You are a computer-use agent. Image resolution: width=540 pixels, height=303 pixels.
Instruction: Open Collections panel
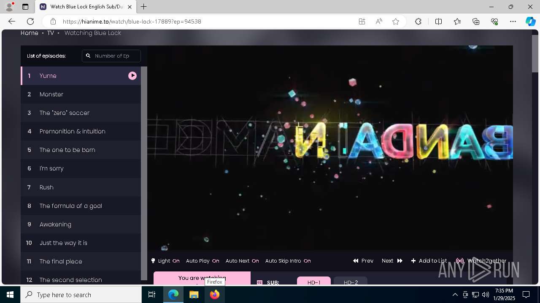[x=476, y=21]
